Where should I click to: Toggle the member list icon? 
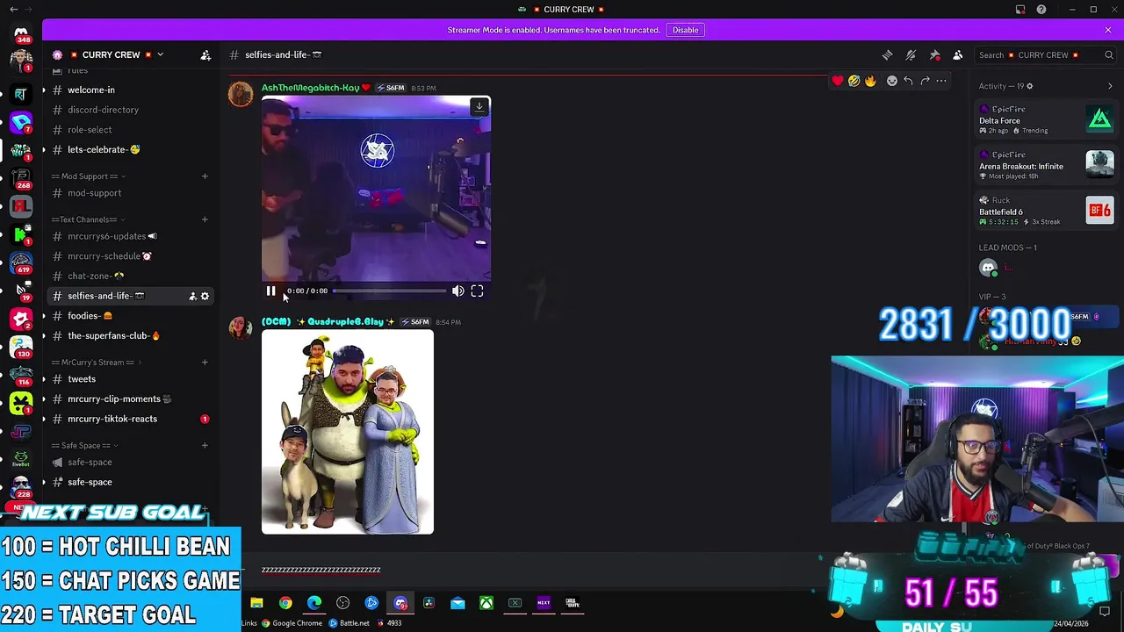click(x=958, y=54)
